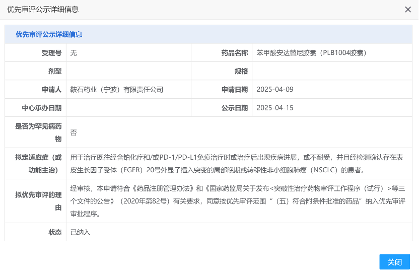419x274 pixels.
Task: Click the 受理号 label
Action: [51, 53]
